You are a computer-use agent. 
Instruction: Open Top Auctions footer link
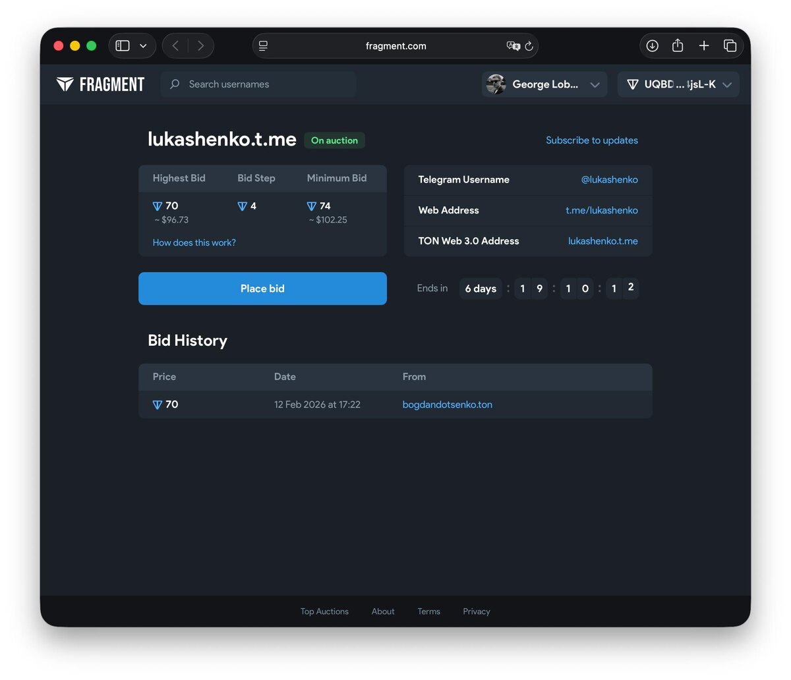tap(324, 611)
